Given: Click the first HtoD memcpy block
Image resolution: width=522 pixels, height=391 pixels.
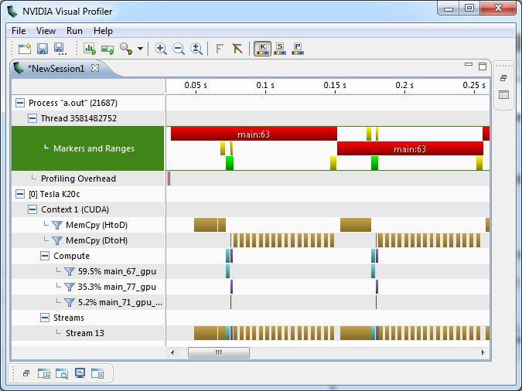Looking at the screenshot, I should (206, 225).
